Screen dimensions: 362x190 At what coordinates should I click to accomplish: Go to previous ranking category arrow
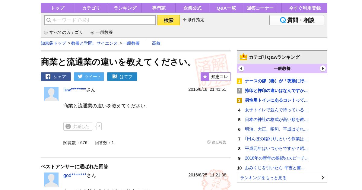point(241,68)
